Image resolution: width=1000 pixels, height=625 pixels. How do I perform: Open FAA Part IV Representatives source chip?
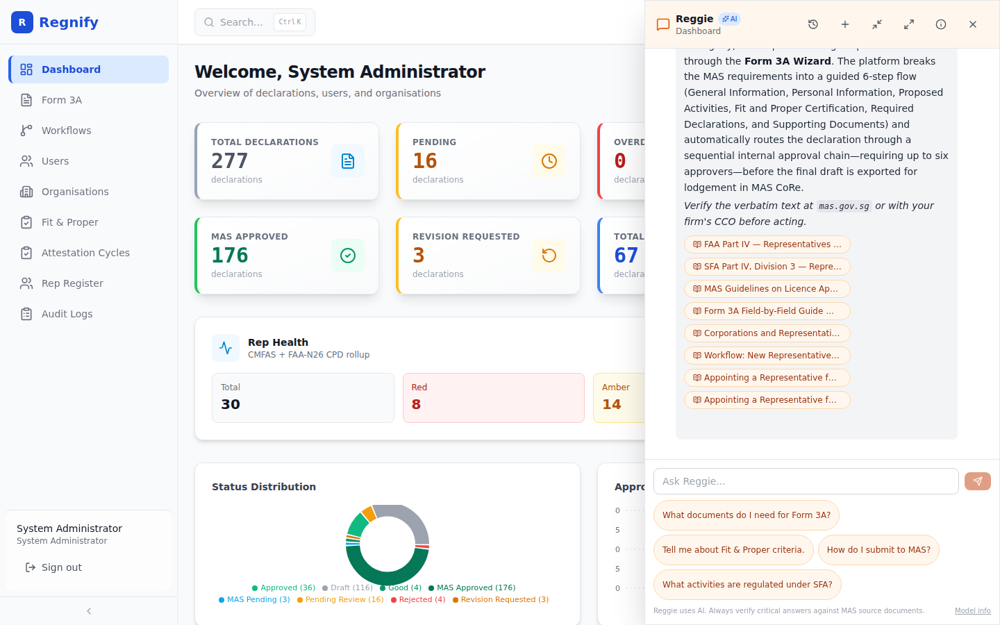tap(767, 244)
